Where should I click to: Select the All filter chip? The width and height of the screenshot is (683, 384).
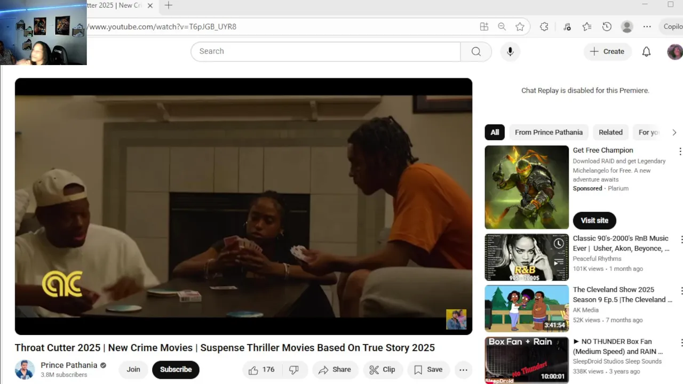(495, 132)
